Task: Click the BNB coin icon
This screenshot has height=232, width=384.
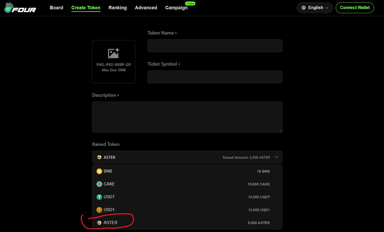Action: (x=99, y=171)
